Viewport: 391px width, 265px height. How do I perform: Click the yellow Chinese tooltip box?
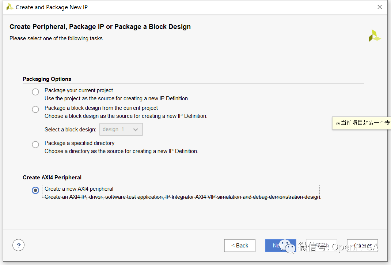point(362,123)
